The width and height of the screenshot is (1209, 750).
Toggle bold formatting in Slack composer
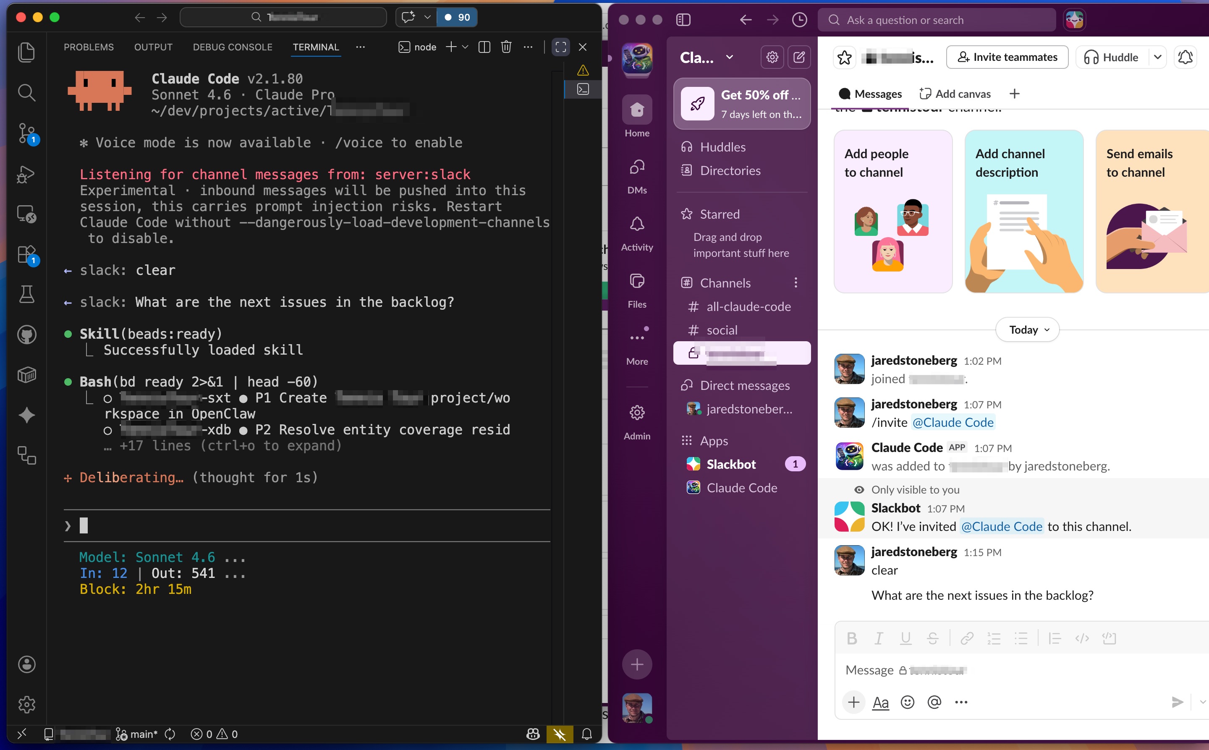852,638
